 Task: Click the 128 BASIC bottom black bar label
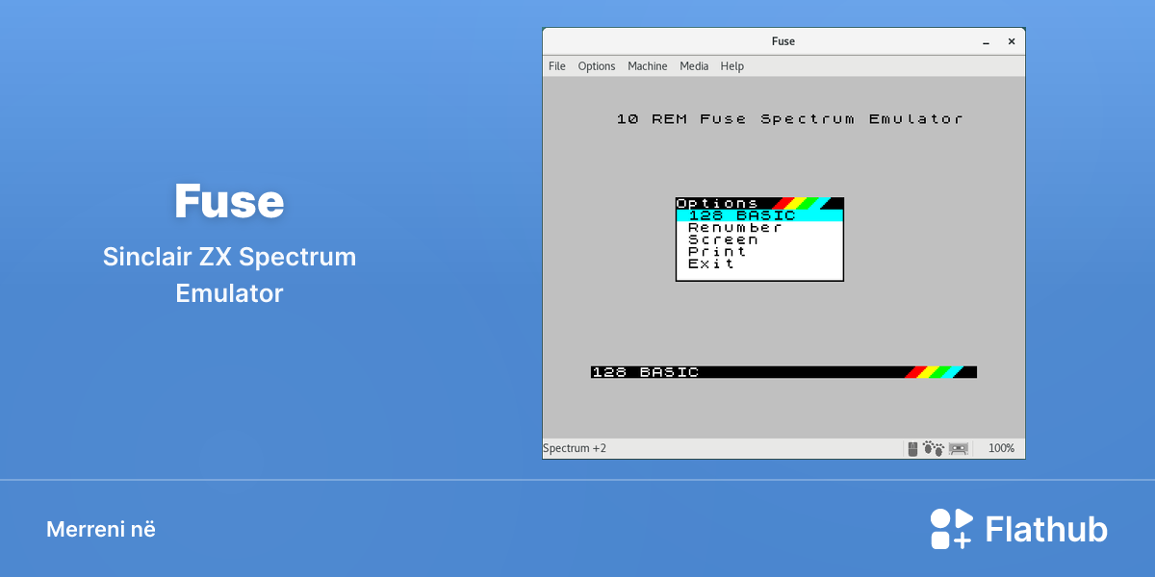point(646,372)
